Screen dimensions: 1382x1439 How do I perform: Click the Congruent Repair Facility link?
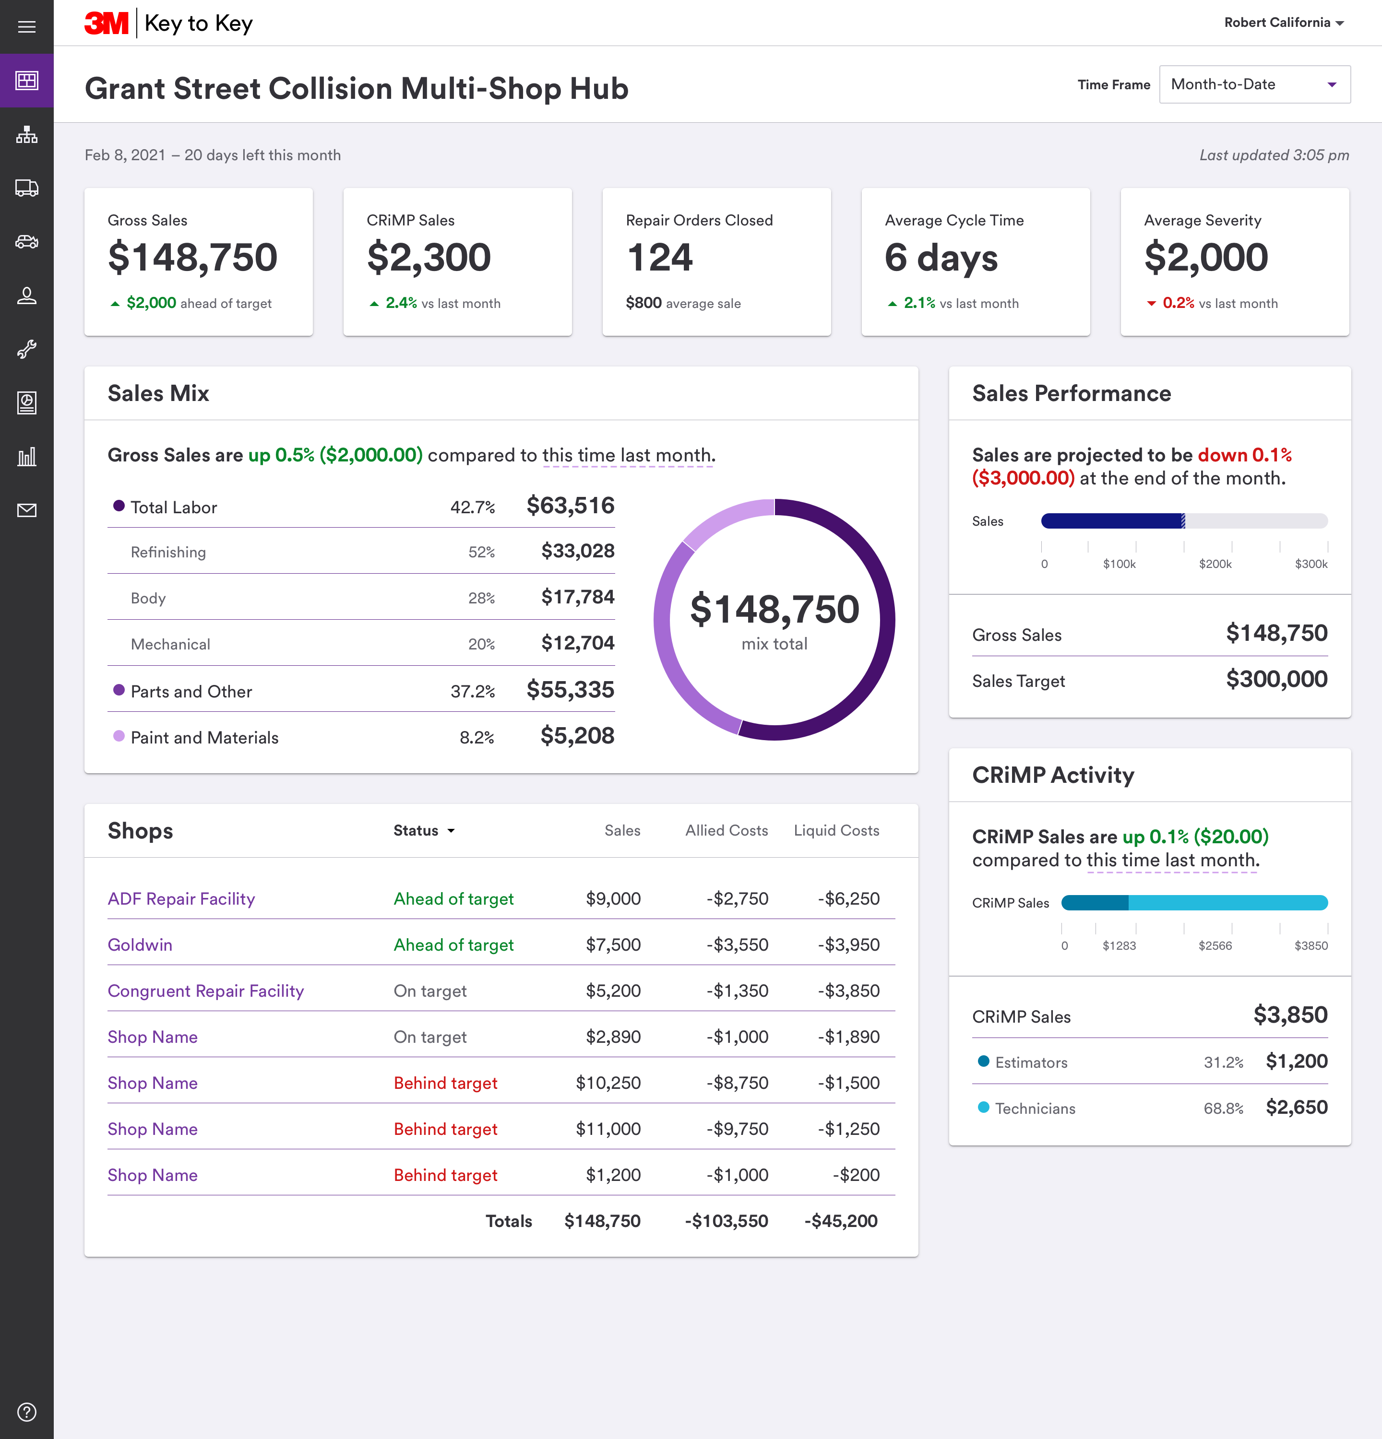pyautogui.click(x=205, y=991)
